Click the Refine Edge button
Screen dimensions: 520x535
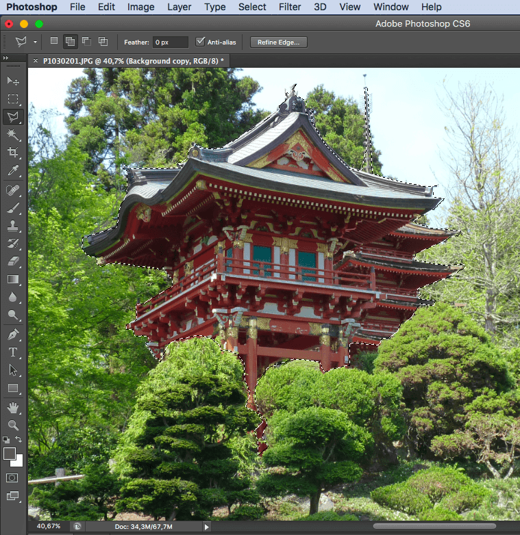point(278,42)
